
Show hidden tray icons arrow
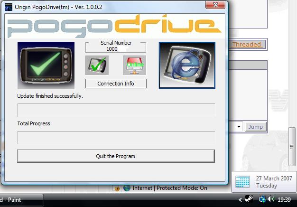coord(240,199)
